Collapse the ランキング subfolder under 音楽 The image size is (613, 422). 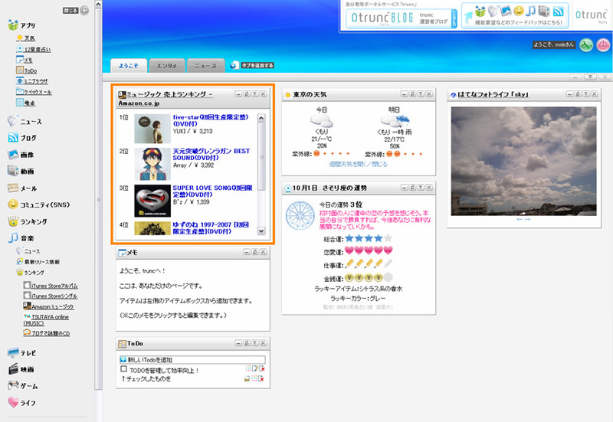30,273
